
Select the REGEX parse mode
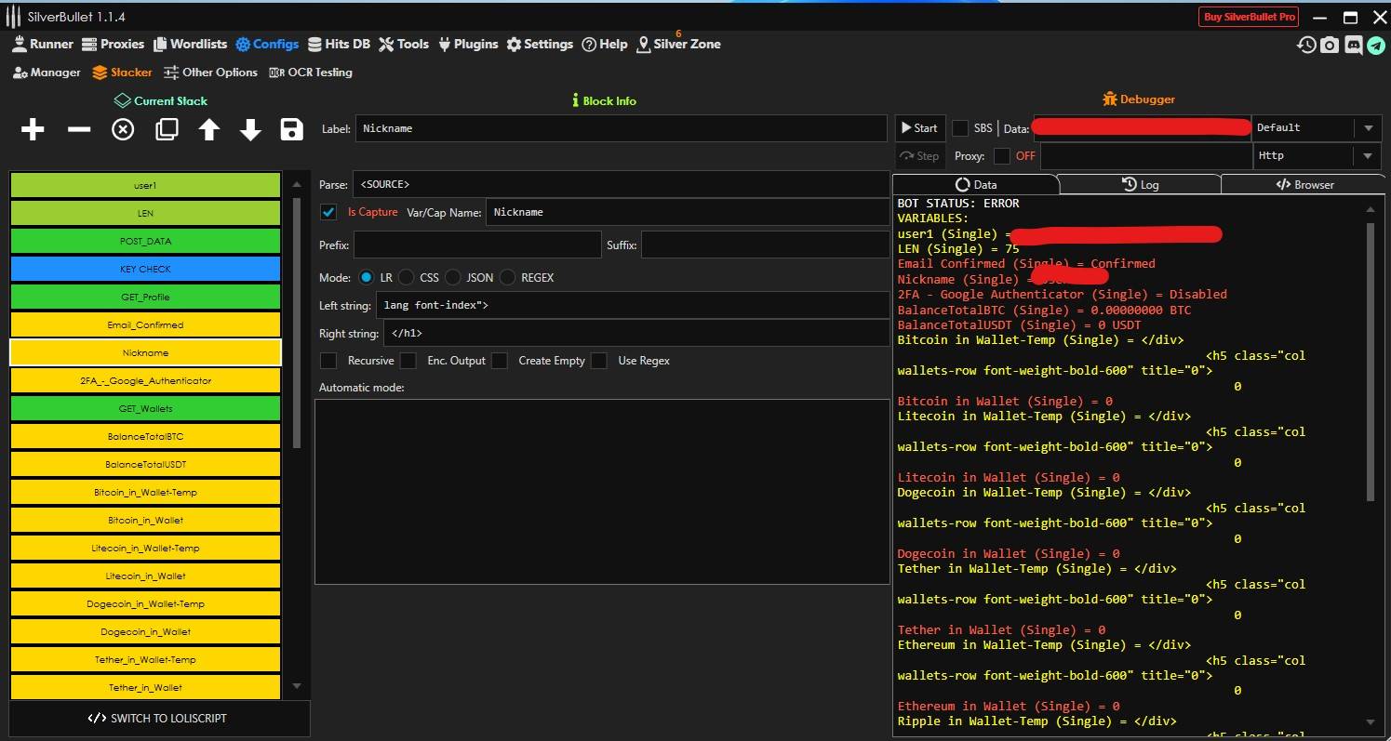507,277
